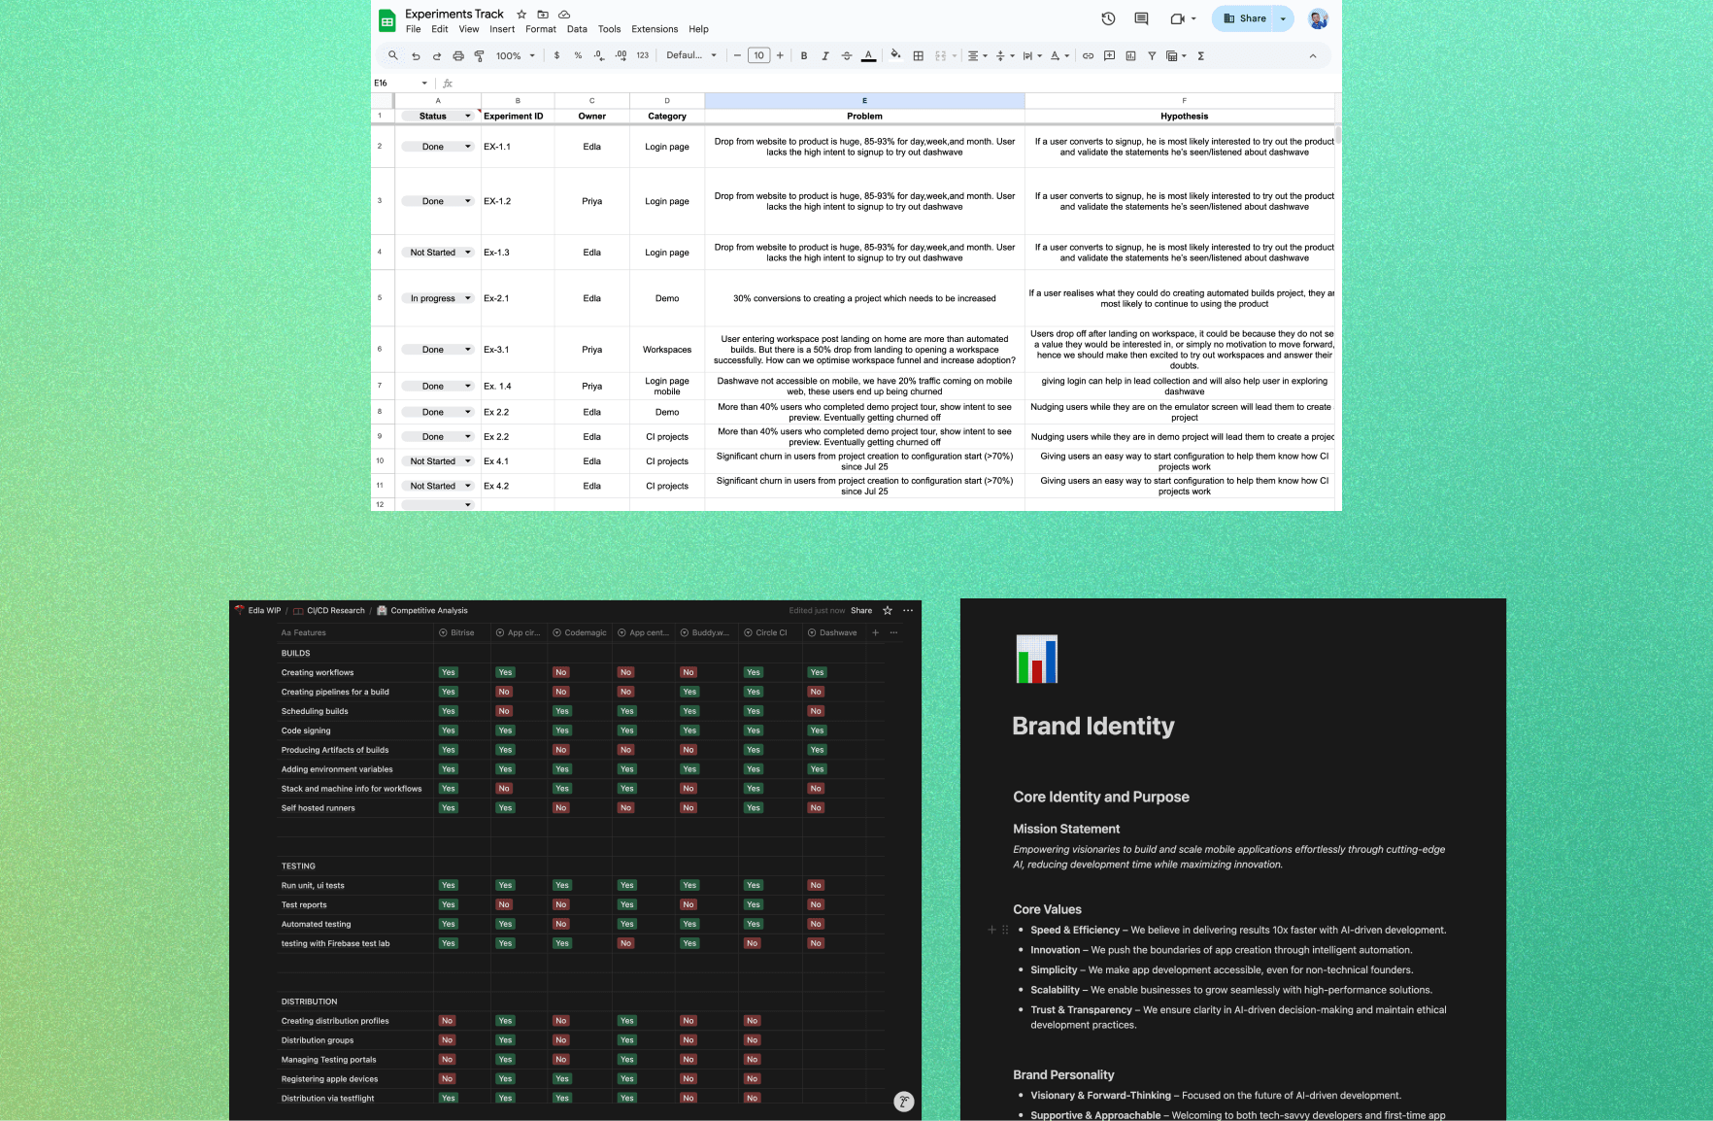This screenshot has width=1713, height=1121.
Task: Go to Edla WIP breadcrumb
Action: click(258, 610)
